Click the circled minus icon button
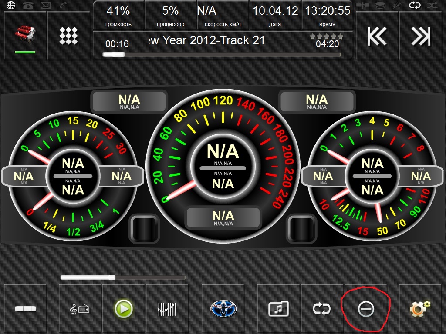 tap(365, 309)
